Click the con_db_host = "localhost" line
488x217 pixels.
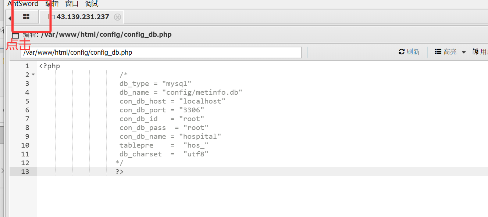172,101
